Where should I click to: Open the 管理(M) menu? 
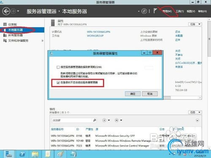click(167, 11)
